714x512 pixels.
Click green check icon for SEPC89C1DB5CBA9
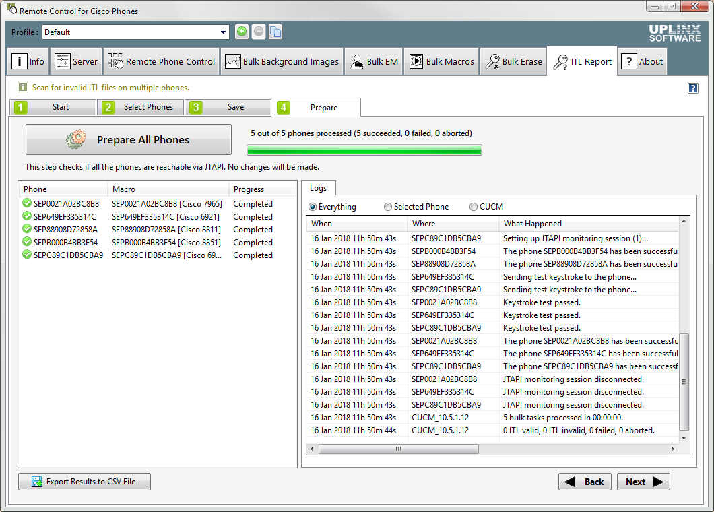pos(27,254)
